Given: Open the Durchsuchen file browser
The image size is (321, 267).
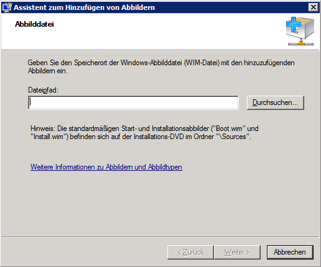Looking at the screenshot, I should [276, 102].
